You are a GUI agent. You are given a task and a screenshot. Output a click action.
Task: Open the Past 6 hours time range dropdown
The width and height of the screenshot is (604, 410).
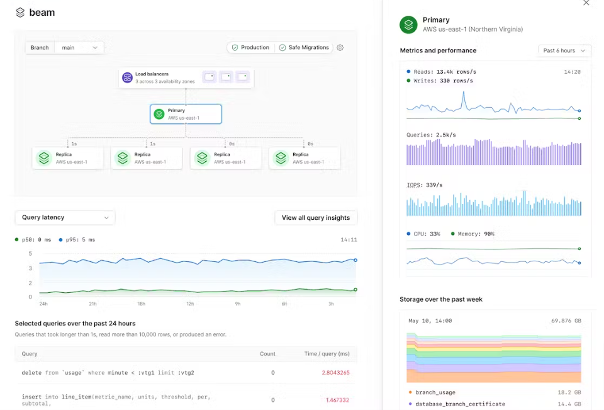tap(564, 50)
